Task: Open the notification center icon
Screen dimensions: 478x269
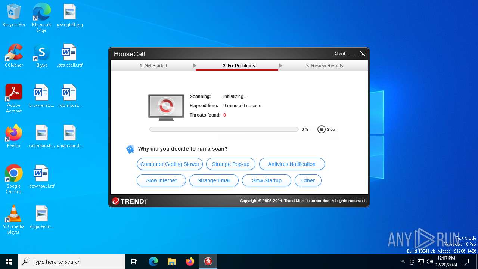Action: pos(466,262)
